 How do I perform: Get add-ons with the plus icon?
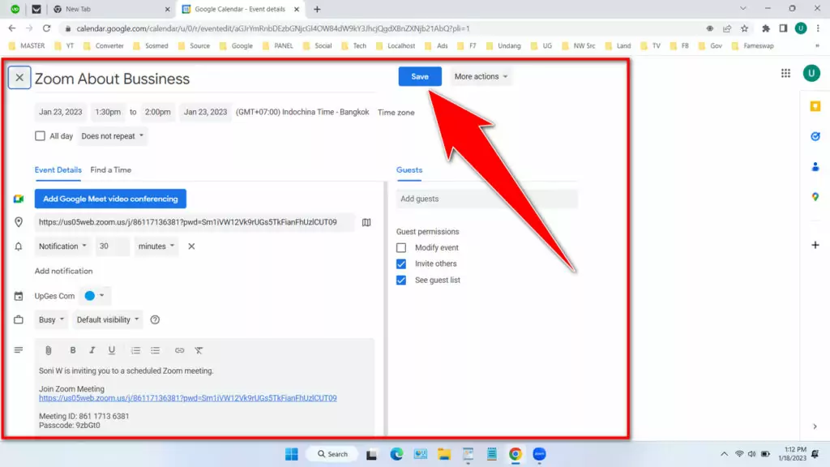coord(815,245)
